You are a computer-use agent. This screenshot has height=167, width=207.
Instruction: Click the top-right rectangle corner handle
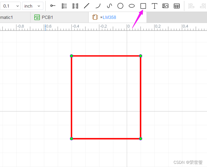pos(141,56)
